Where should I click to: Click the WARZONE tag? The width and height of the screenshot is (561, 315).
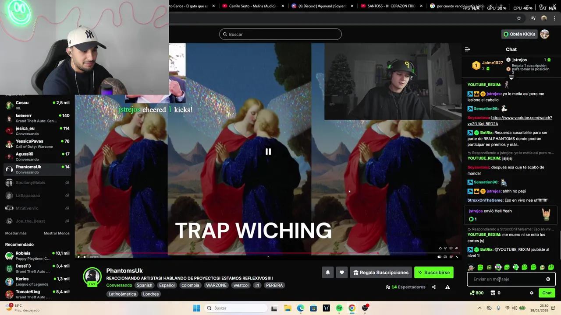pos(217,285)
